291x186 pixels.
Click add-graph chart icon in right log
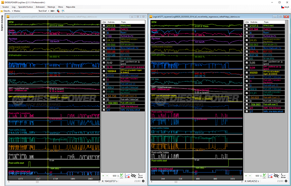point(270,176)
